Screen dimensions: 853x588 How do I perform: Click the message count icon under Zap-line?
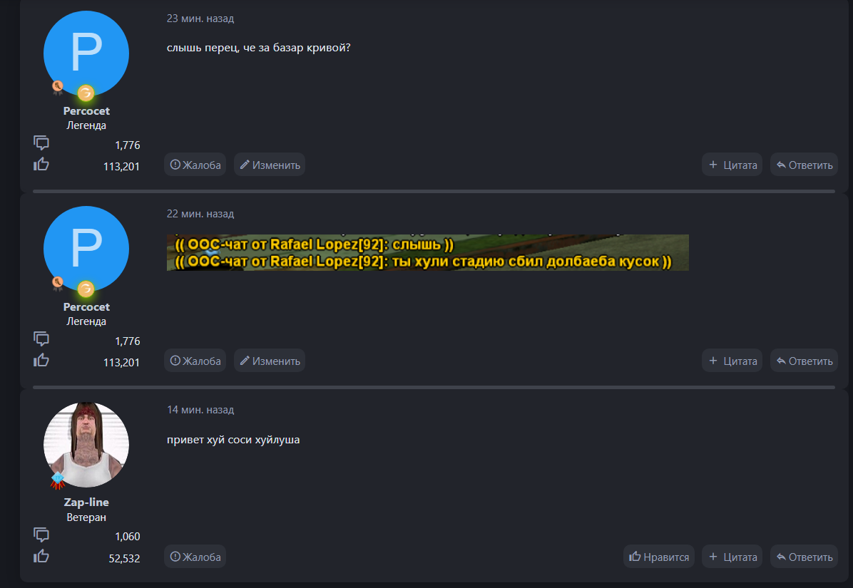coord(41,535)
